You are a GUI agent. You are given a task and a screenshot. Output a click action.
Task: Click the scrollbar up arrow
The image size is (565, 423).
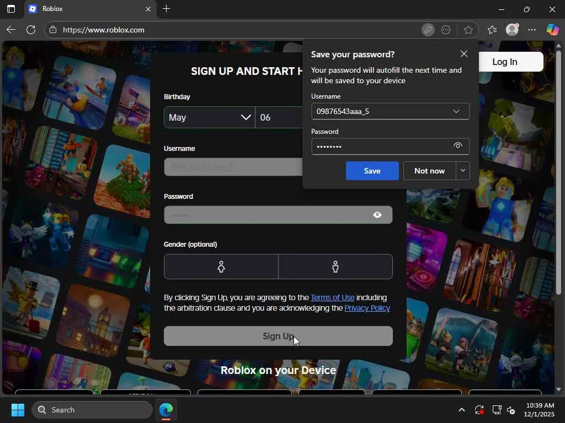coord(558,46)
